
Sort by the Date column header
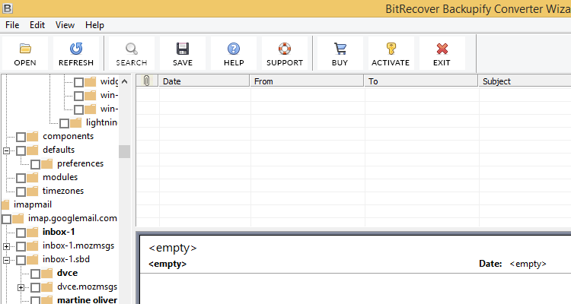(204, 81)
